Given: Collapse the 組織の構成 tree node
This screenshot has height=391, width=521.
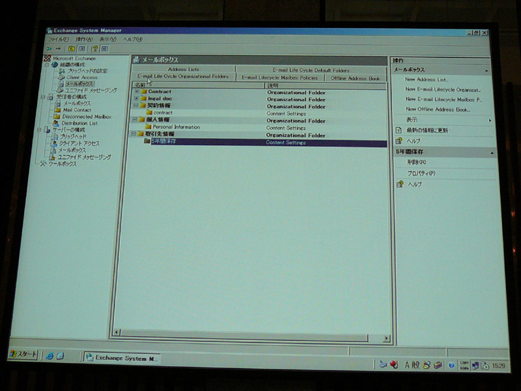Looking at the screenshot, I should [47, 65].
